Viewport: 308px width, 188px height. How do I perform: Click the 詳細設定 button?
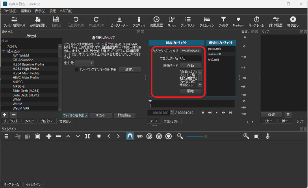click(x=124, y=115)
